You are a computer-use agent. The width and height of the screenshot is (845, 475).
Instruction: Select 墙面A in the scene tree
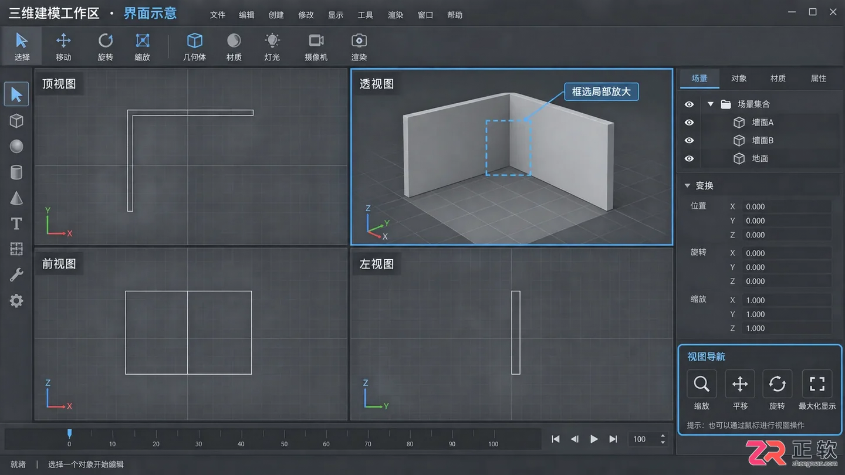tap(763, 123)
